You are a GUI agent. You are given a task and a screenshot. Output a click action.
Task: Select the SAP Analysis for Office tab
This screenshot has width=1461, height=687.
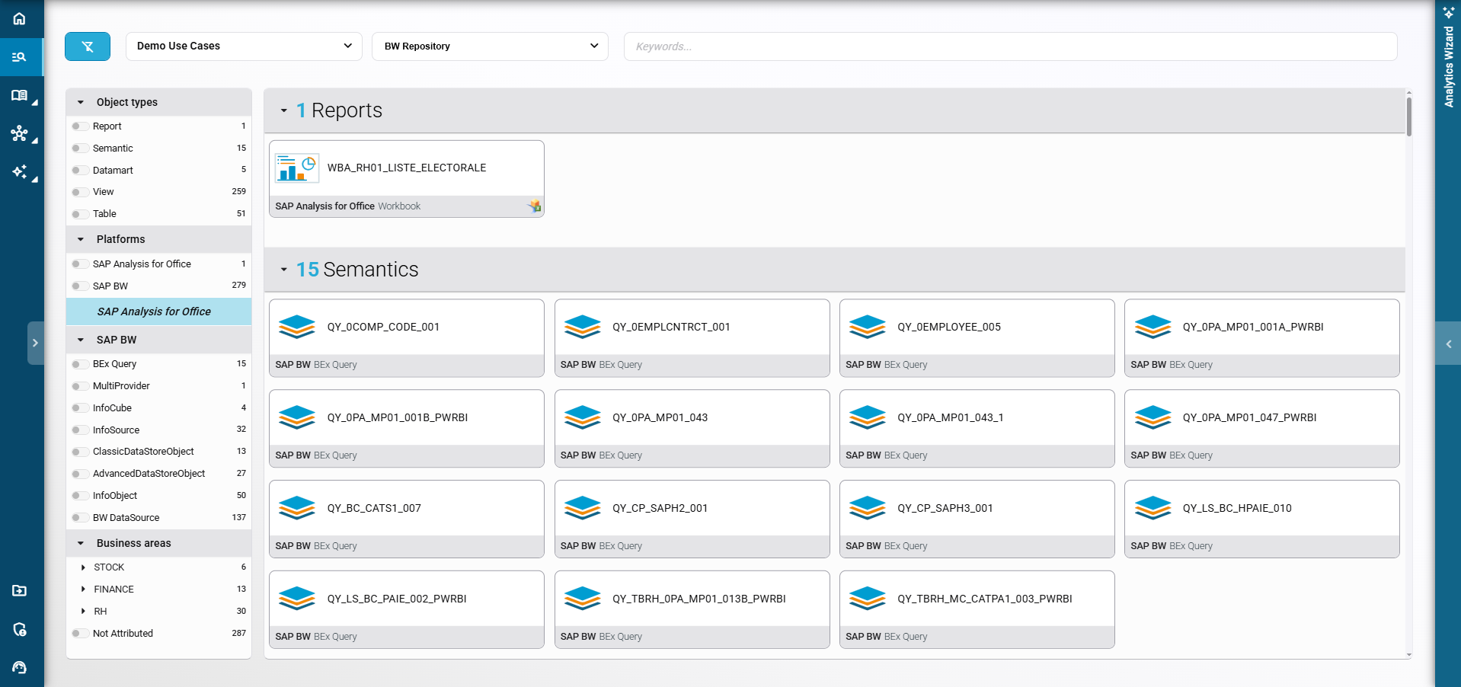click(x=154, y=312)
